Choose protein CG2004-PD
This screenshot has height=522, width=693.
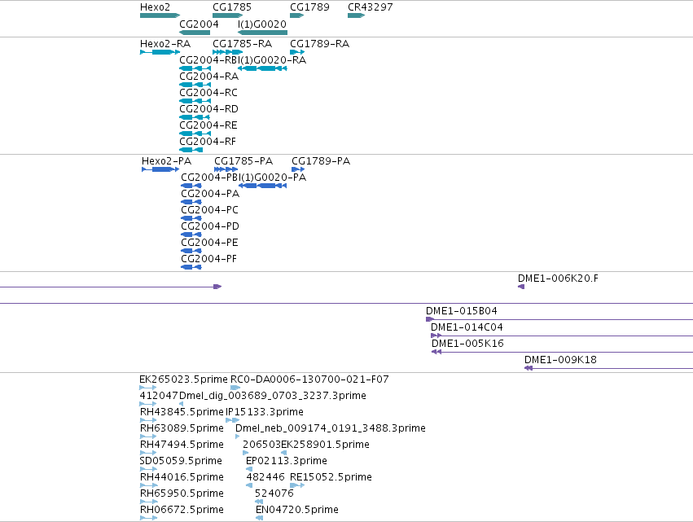click(x=191, y=235)
